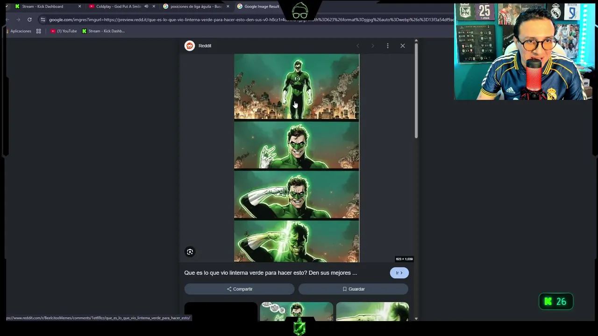Close the Stream - Kick Dashboard tab
This screenshot has width=598, height=336.
pos(79,7)
